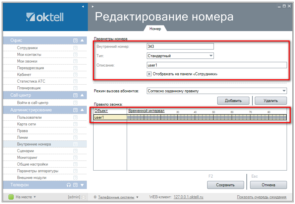Open Пользователи in the Администрирование menu
Screen dimensions: 295x204
(29, 117)
